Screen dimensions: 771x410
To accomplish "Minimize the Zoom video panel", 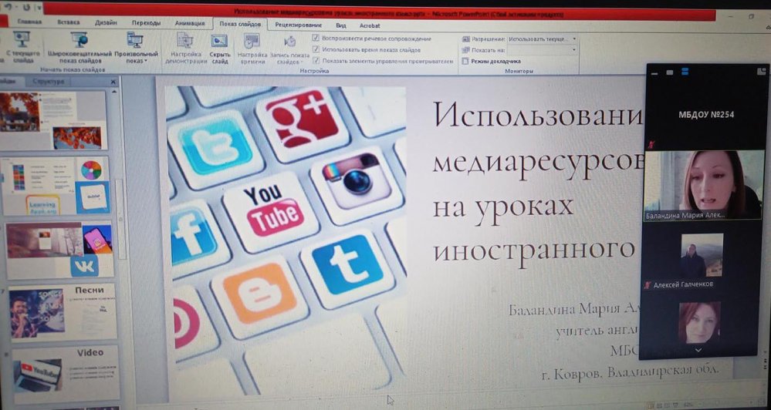I will coord(654,72).
